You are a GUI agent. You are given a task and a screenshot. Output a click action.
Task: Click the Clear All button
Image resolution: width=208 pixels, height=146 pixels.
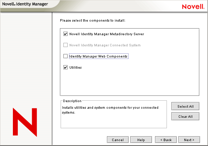click(185, 116)
